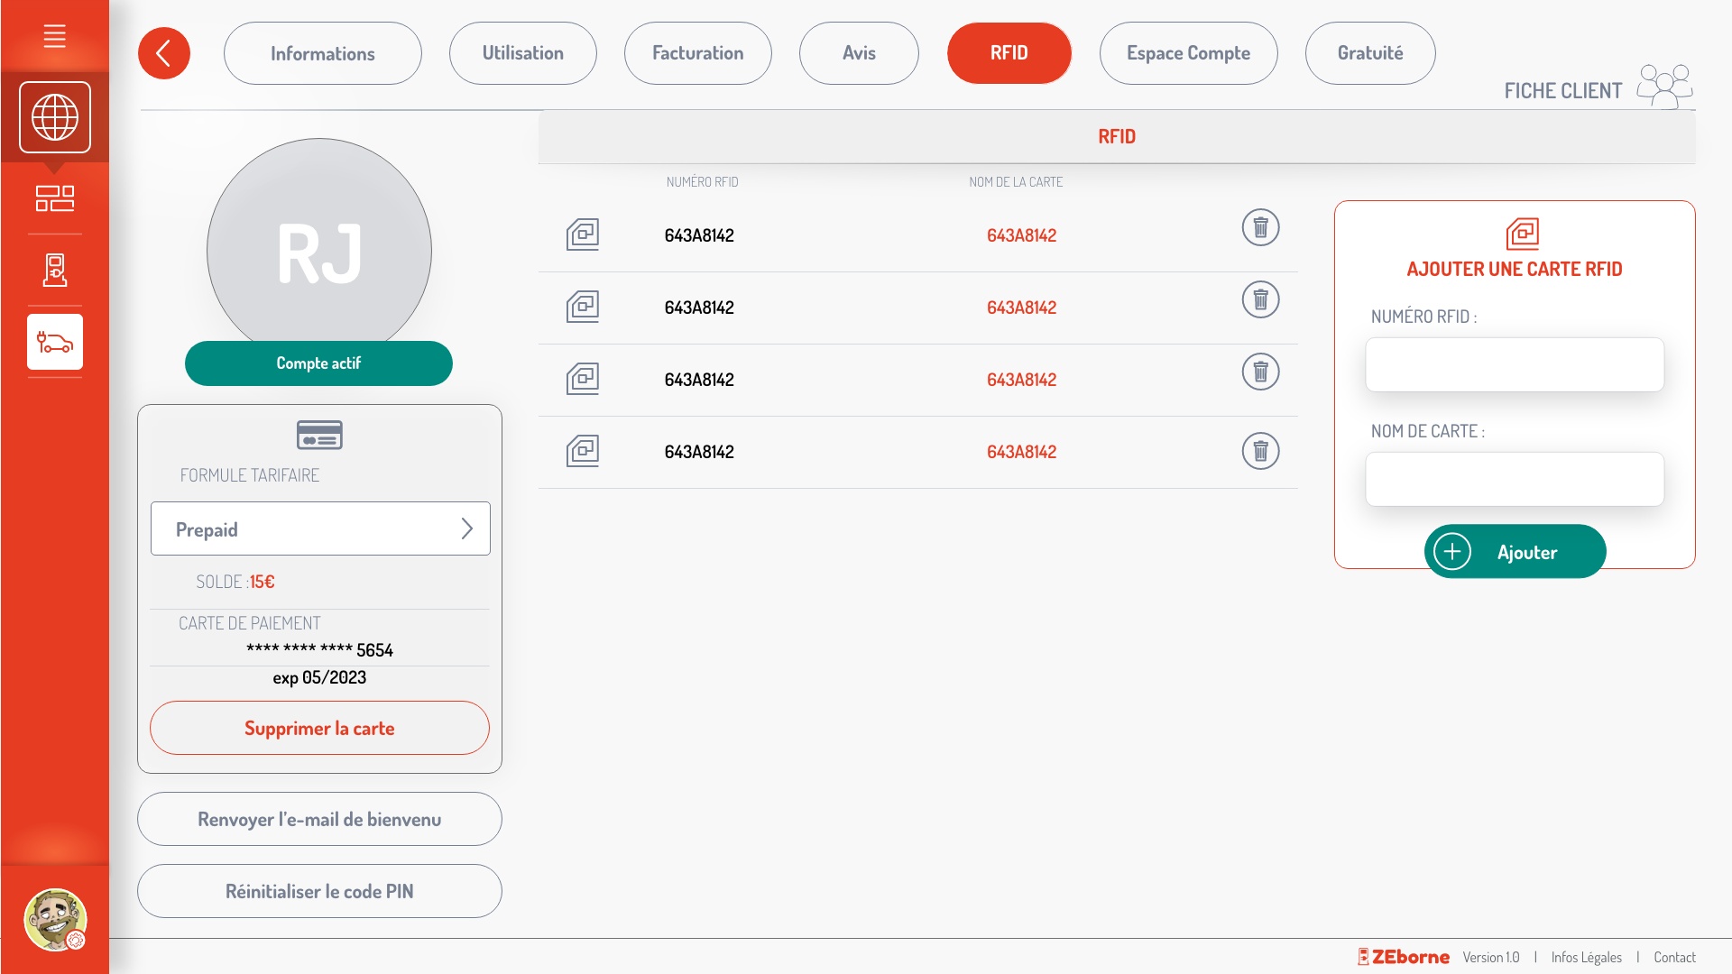
Task: Expand the Prepaid tariff formula selector
Action: [320, 528]
